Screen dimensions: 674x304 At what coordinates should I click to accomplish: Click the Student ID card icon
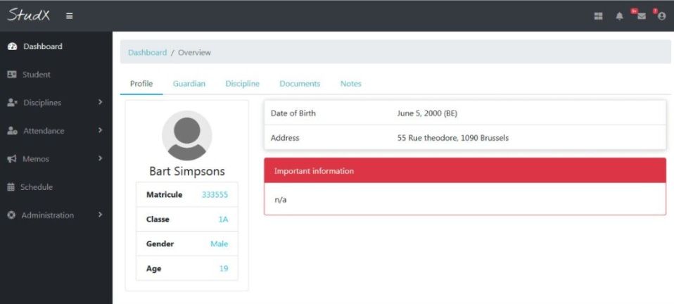pos(12,75)
